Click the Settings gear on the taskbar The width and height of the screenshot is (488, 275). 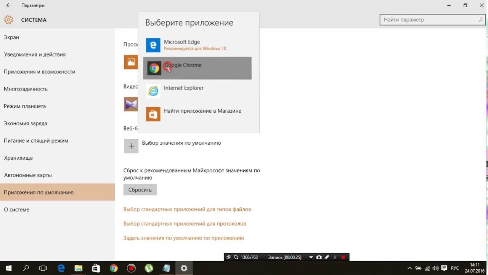coord(184,268)
